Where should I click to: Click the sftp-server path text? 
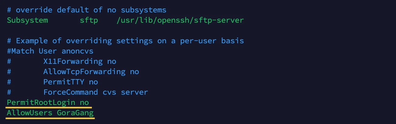click(180, 20)
